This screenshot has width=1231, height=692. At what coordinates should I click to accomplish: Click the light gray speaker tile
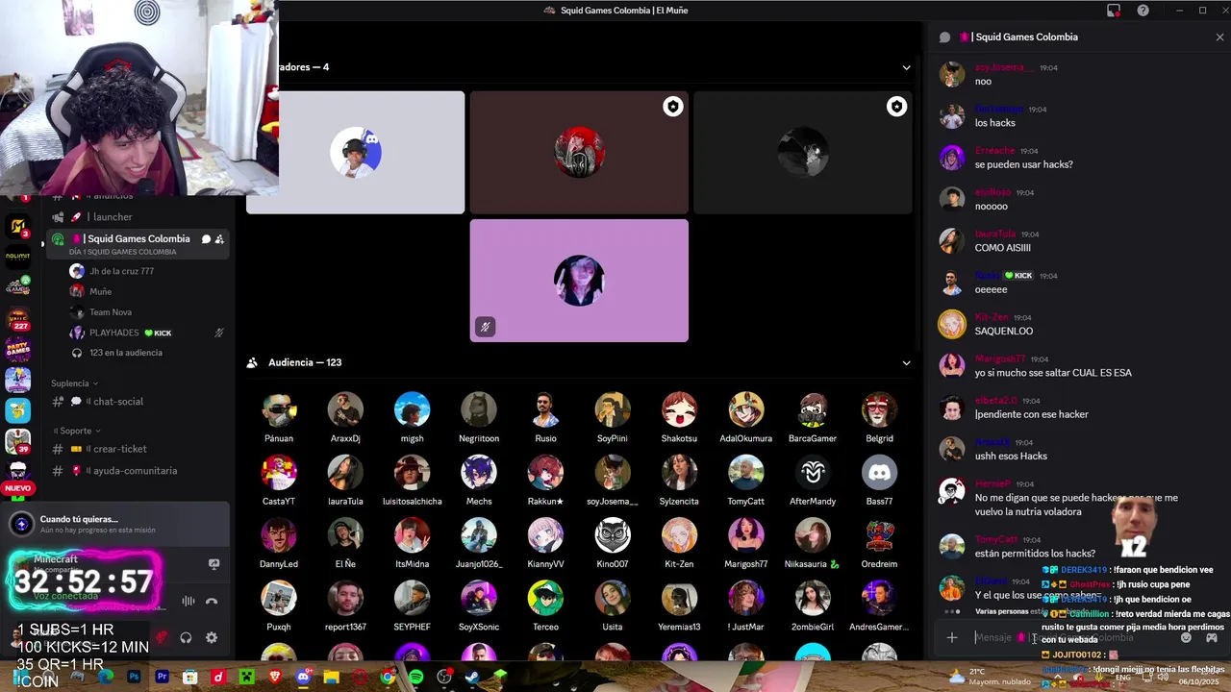[x=355, y=152]
